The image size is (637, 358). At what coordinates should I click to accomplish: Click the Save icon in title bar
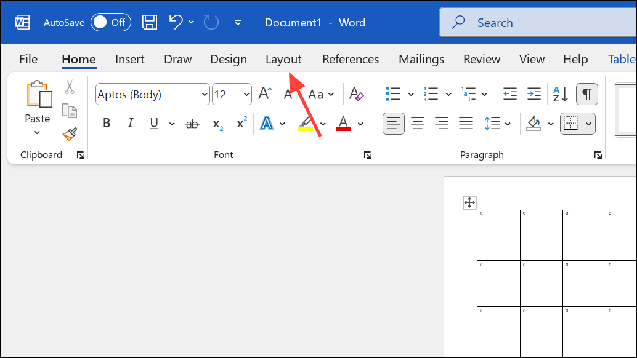tap(150, 22)
